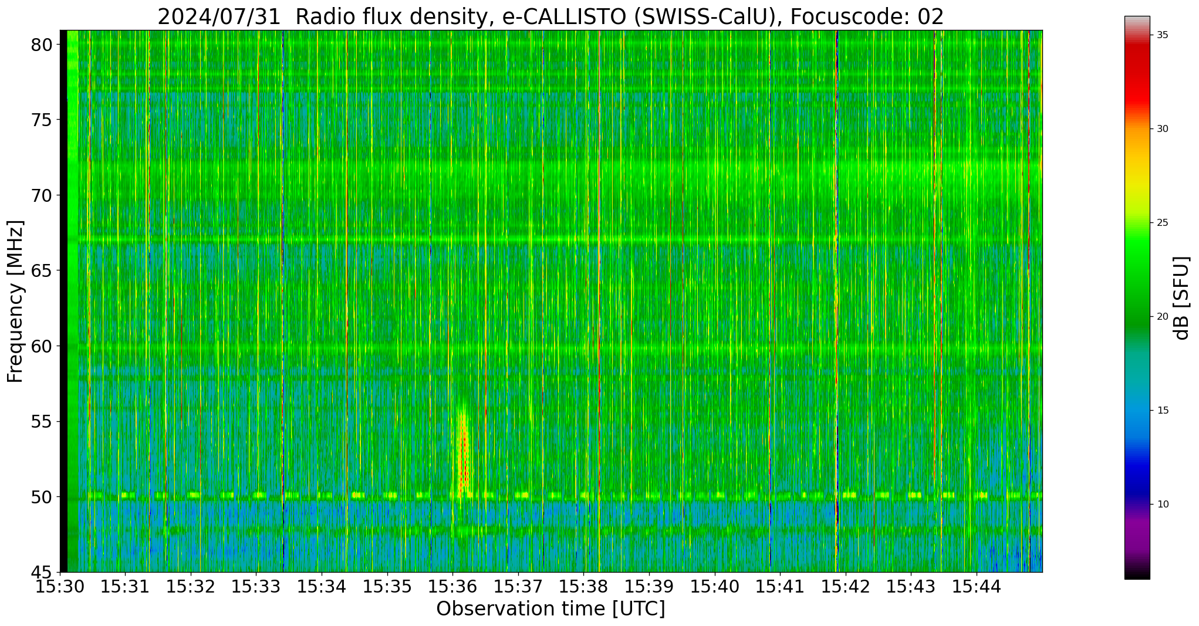Click the 'Observation time [UTC]' x-axis label
The image size is (1199, 626).
tap(550, 609)
